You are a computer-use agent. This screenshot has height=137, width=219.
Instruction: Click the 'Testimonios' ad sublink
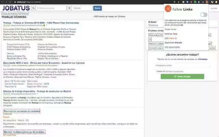click(32, 81)
